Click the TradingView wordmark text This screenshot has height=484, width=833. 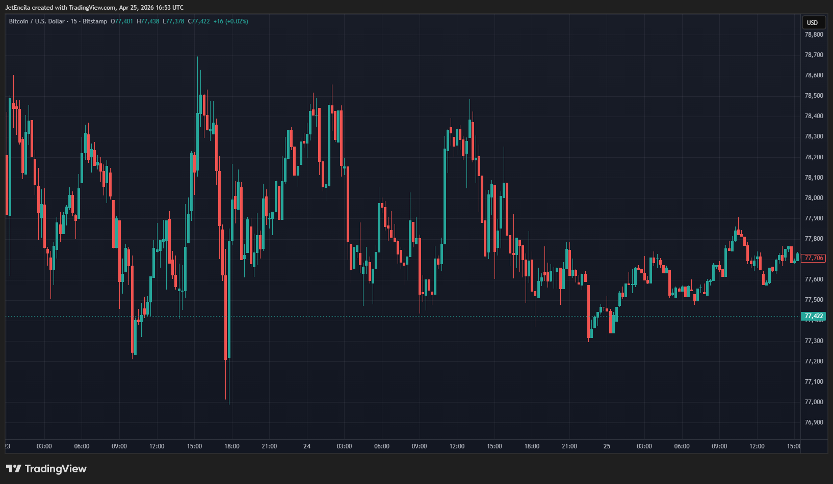(x=56, y=469)
